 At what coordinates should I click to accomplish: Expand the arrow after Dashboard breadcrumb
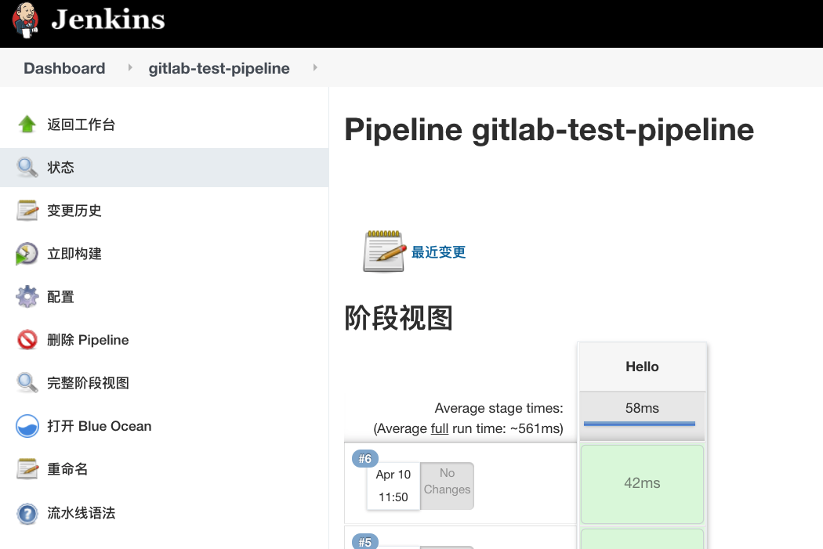[130, 67]
